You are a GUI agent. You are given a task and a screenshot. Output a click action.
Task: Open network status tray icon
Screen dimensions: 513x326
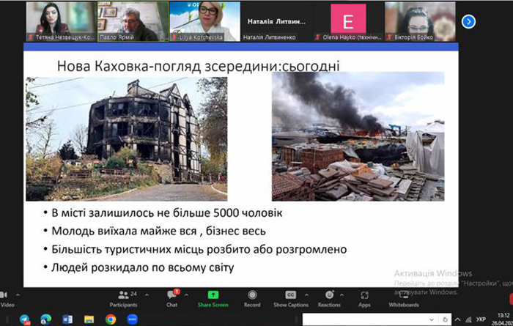coord(469,319)
